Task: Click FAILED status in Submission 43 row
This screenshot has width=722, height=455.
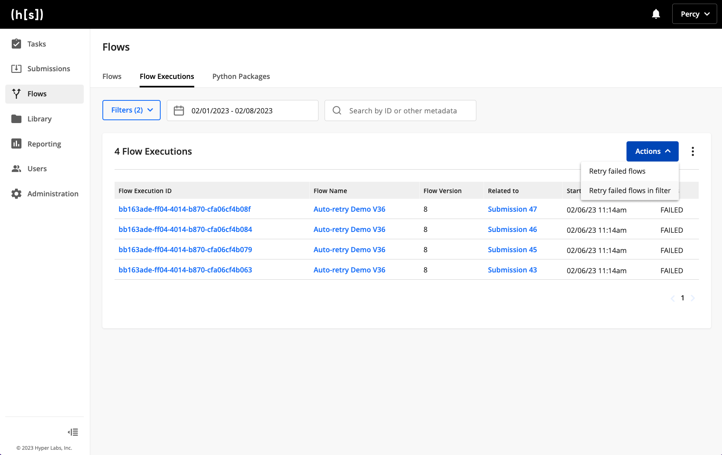Action: [x=671, y=271]
